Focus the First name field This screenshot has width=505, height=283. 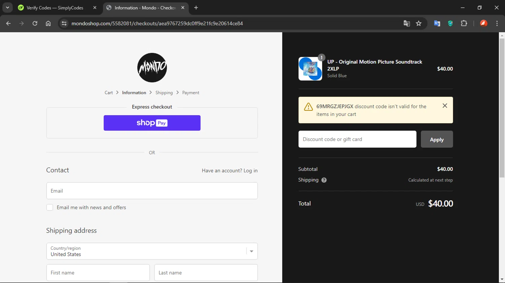click(98, 273)
